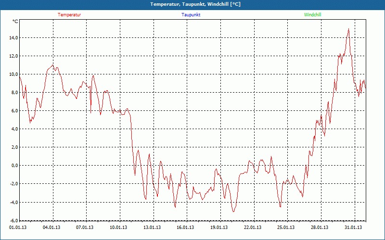Select the 2,0 y-axis value
The height and width of the screenshot is (240, 385).
[x=14, y=147]
